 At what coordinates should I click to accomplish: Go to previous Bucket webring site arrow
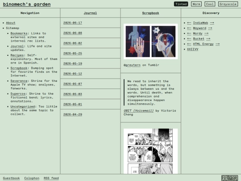pyautogui.click(x=189, y=38)
